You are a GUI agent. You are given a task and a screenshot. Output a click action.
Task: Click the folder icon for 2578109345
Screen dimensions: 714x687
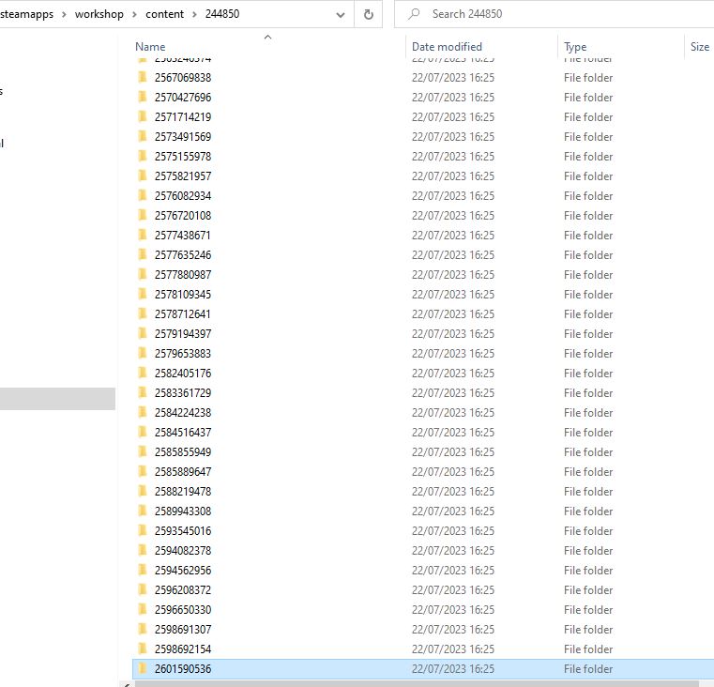143,294
